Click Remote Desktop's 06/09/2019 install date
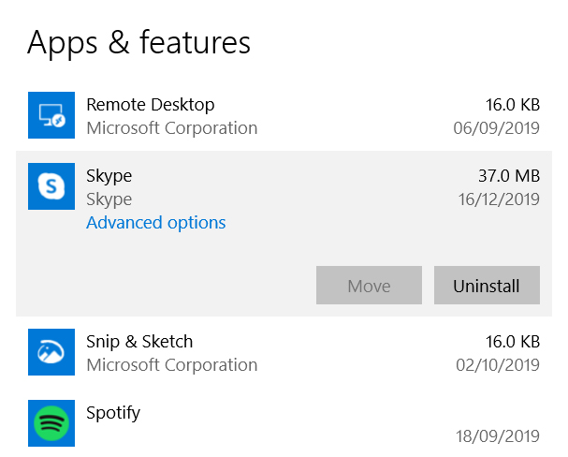 [500, 128]
